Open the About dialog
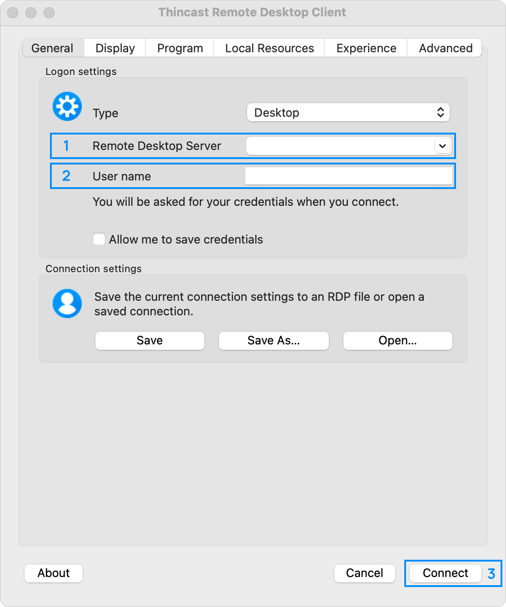This screenshot has height=607, width=506. pos(54,573)
